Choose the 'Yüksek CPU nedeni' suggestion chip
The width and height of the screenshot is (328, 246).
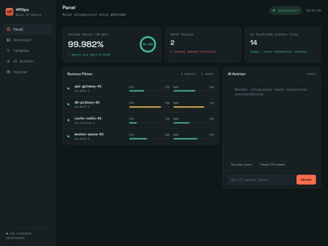click(x=272, y=165)
